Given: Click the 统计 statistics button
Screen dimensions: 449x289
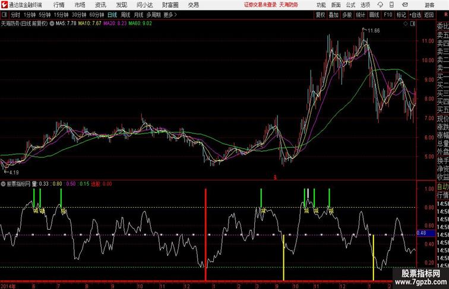Looking at the screenshot, I should (x=361, y=15).
